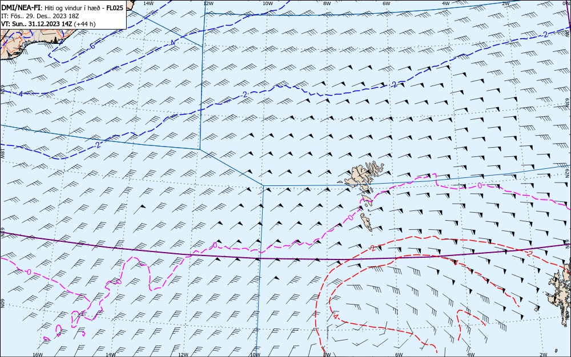Image resolution: width=571 pixels, height=357 pixels.
Task: Click the '16W' longitude label
Action: (38, 355)
